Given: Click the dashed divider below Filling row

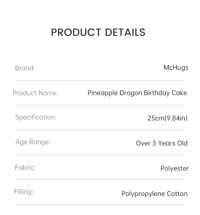Looking at the screenshot, I should pos(100,204).
